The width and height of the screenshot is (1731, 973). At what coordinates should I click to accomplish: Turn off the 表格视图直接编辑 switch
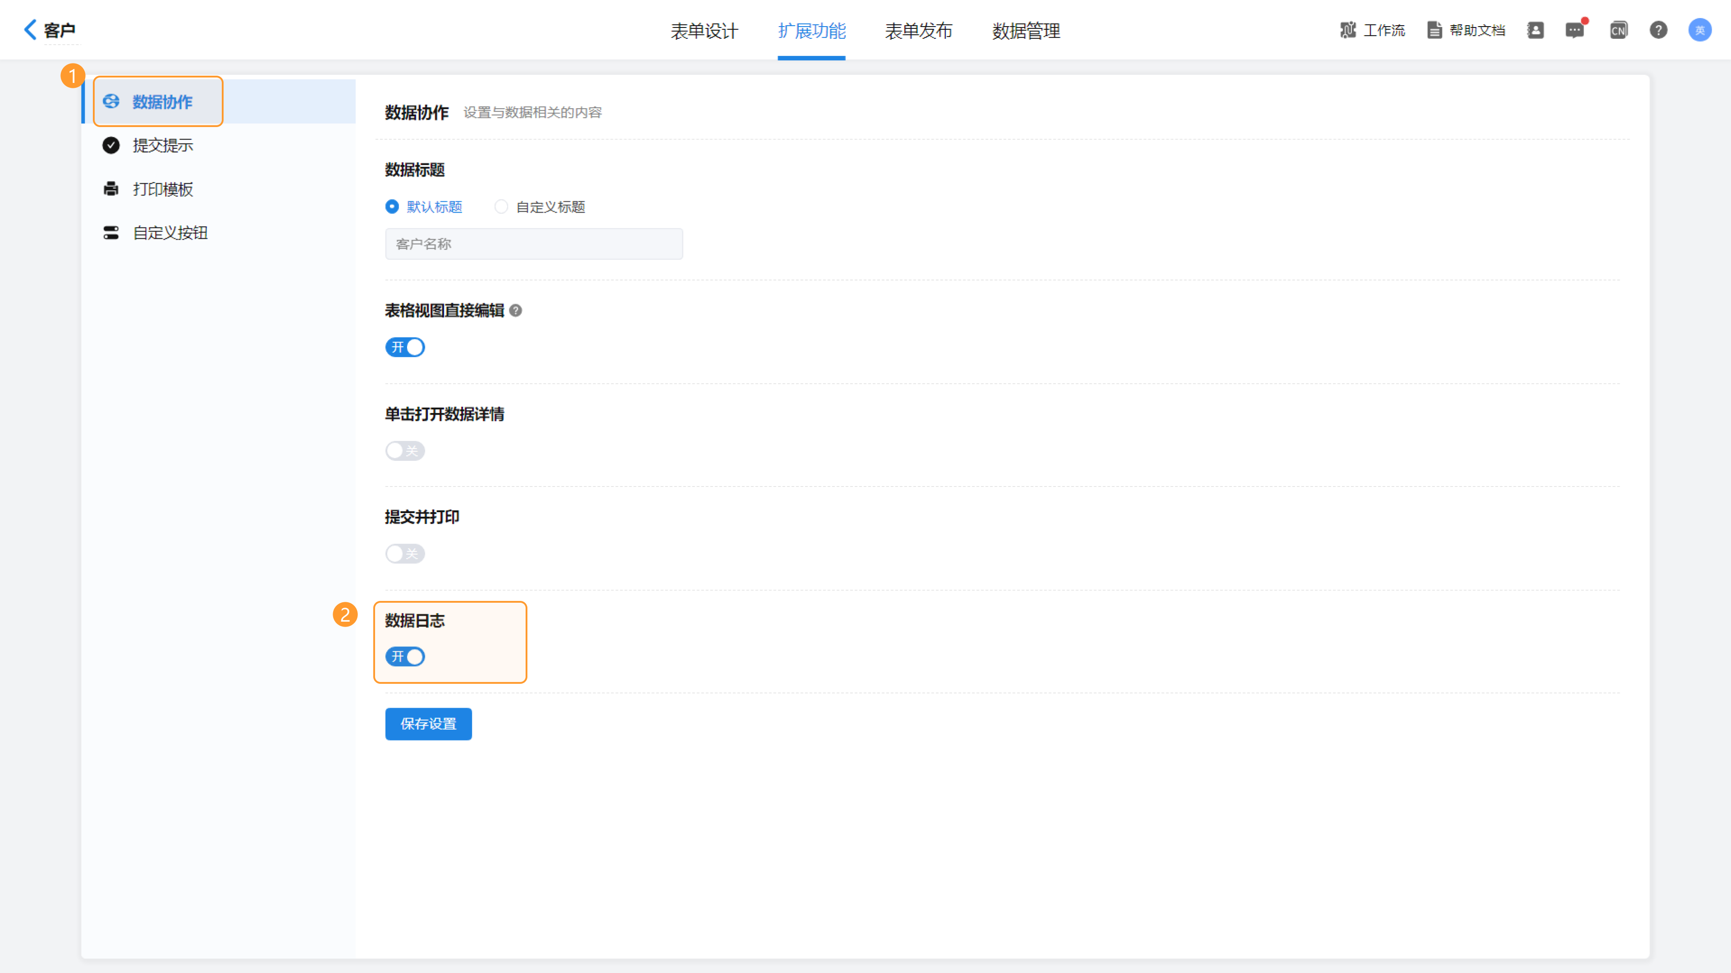pyautogui.click(x=405, y=347)
